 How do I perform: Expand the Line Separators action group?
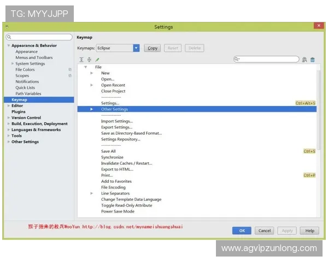click(x=92, y=193)
